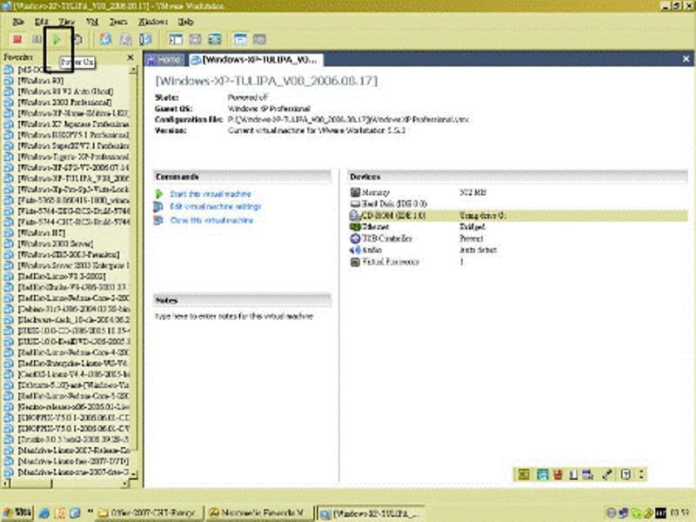This screenshot has width=696, height=522.
Task: Click the Windows Start button
Action: [17, 512]
